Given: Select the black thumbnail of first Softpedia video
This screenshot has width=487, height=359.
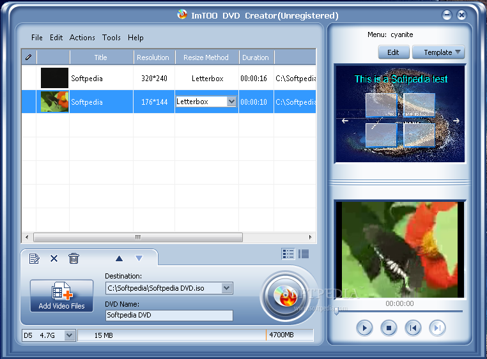Looking at the screenshot, I should click(54, 78).
